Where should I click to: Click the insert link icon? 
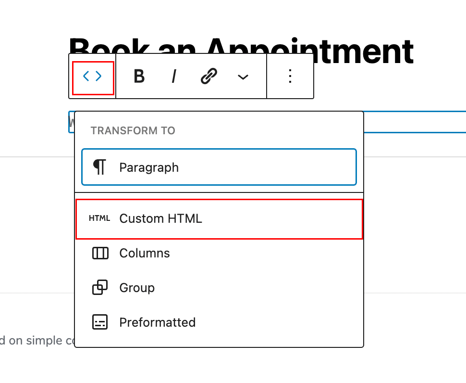tap(209, 77)
